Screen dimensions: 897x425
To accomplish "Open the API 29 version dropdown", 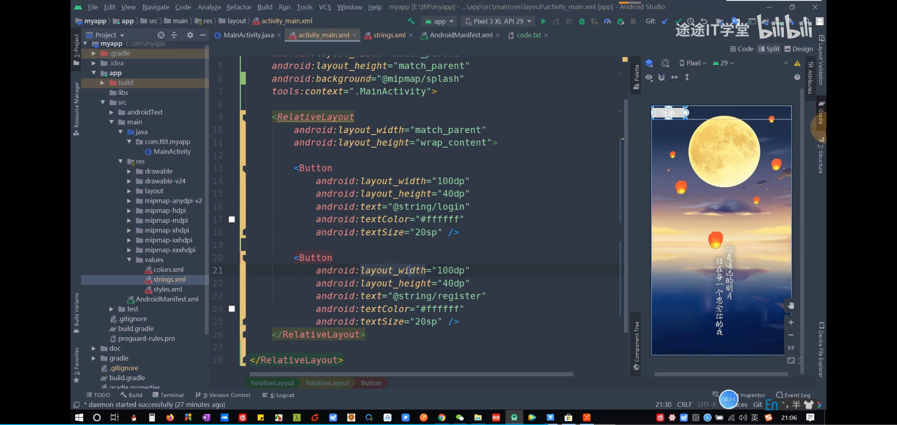I will pos(724,63).
